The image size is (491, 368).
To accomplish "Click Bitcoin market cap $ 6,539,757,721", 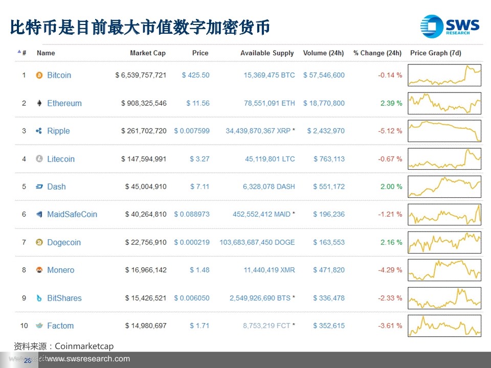I will click(141, 75).
